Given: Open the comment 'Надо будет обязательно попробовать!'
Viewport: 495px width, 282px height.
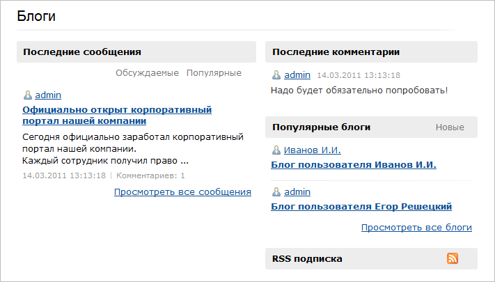Looking at the screenshot, I should point(359,90).
